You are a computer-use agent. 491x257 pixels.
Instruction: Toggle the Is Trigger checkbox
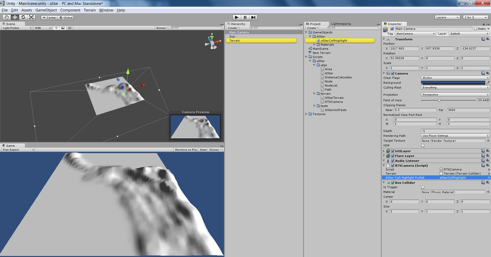[x=423, y=187]
